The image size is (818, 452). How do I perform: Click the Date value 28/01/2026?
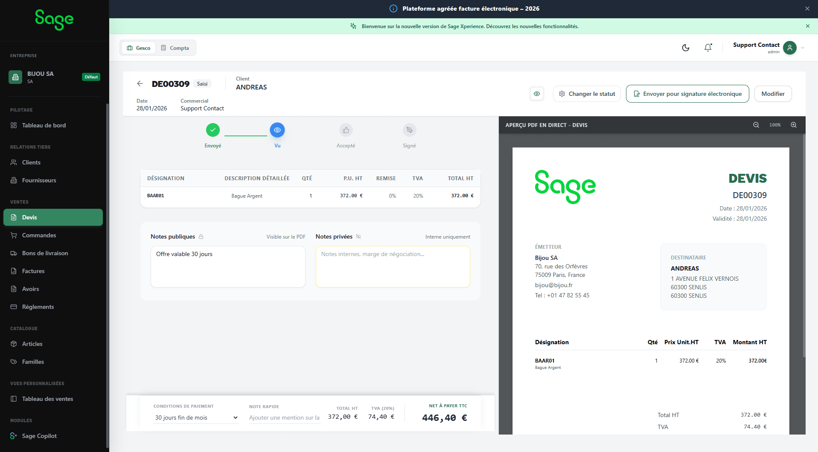152,108
